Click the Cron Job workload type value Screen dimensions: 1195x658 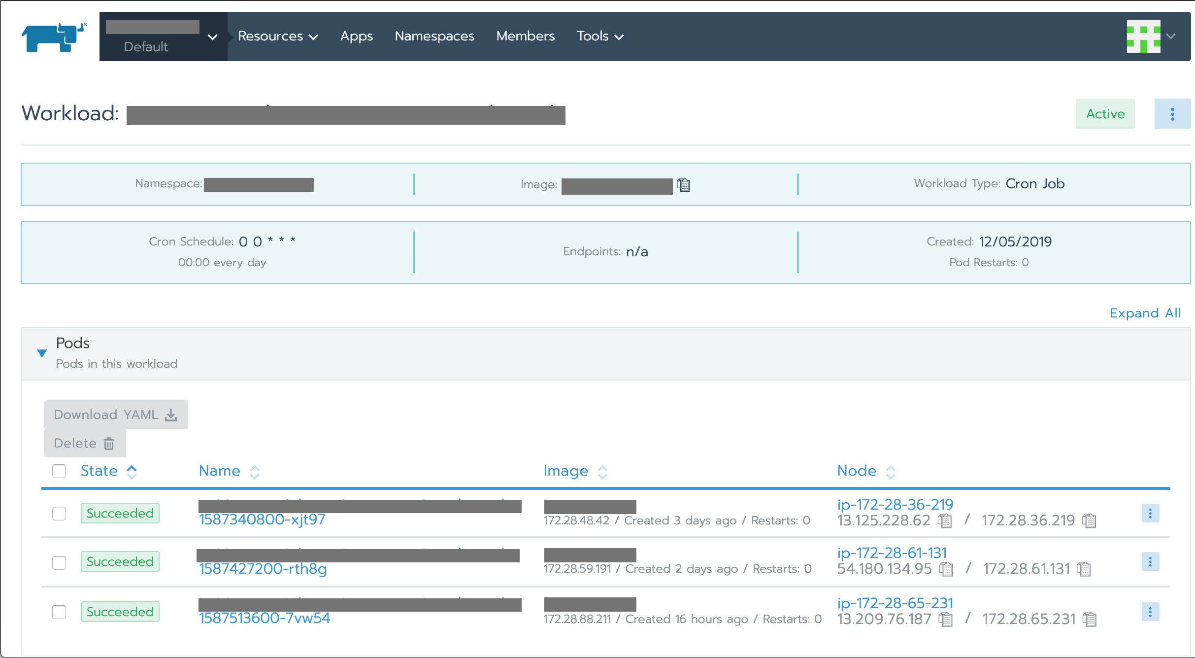1035,183
